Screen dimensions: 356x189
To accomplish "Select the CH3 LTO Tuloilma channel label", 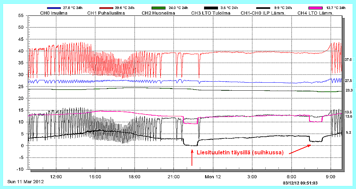I will pos(211,13).
